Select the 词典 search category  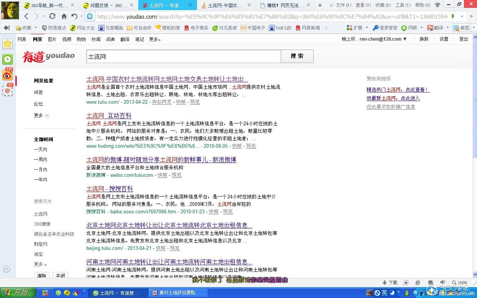(x=110, y=39)
